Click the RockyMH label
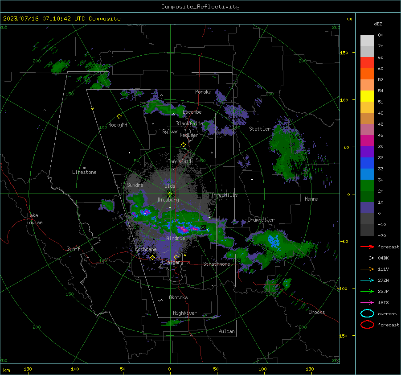Screen dimensions: 401x375 click(x=118, y=125)
